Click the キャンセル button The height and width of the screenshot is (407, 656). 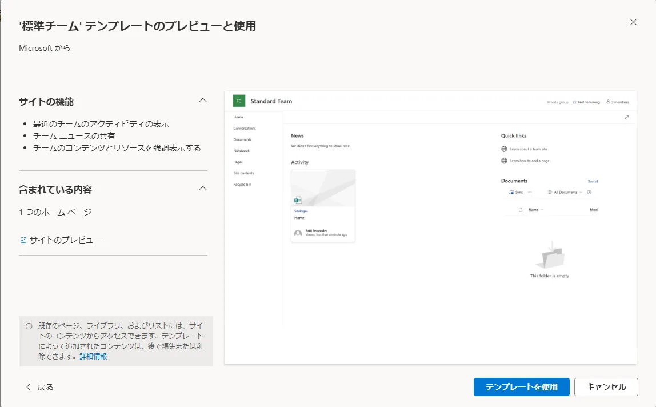[x=606, y=387]
